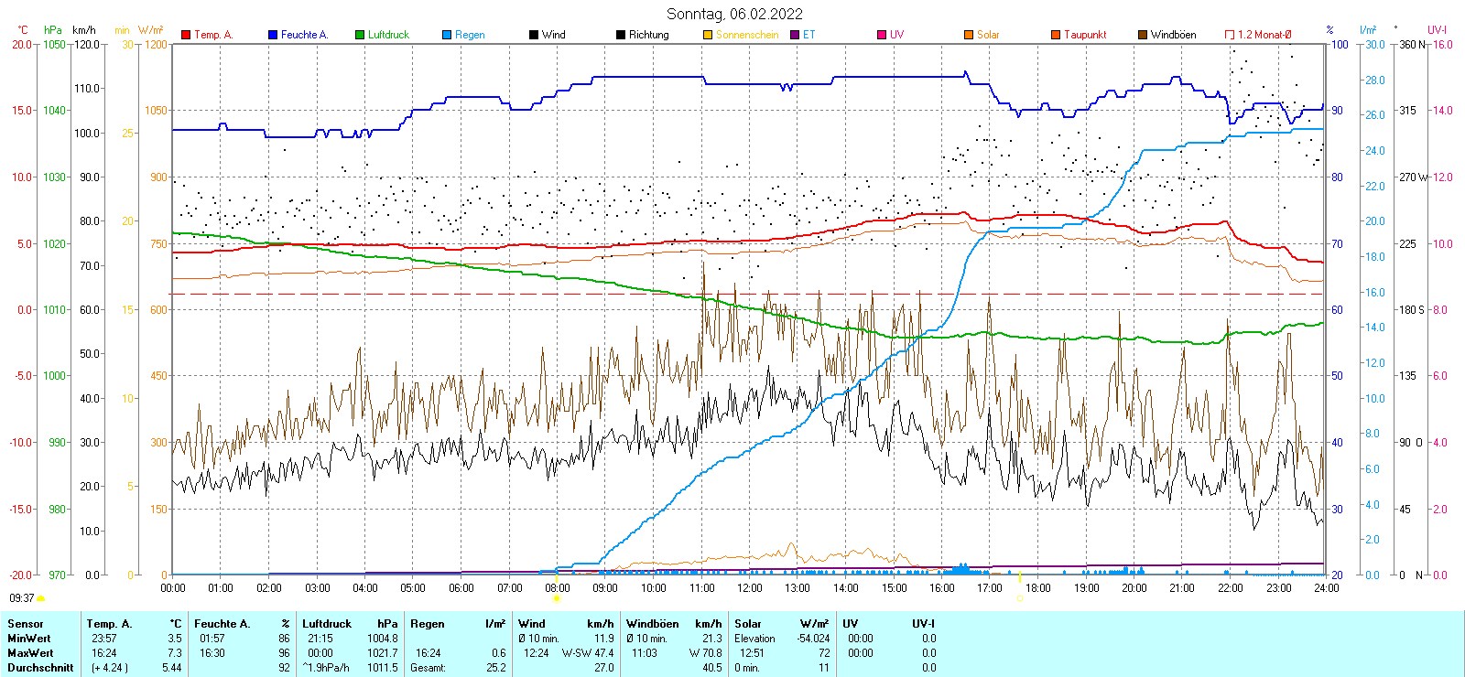Click the chart title Sonntag, 06.02.2022
1465x677 pixels.
734,14
